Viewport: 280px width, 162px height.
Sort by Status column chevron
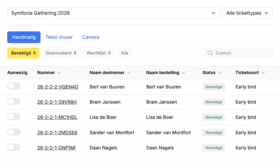click(220, 73)
